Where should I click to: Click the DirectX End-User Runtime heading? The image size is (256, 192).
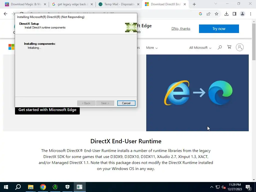126,141
